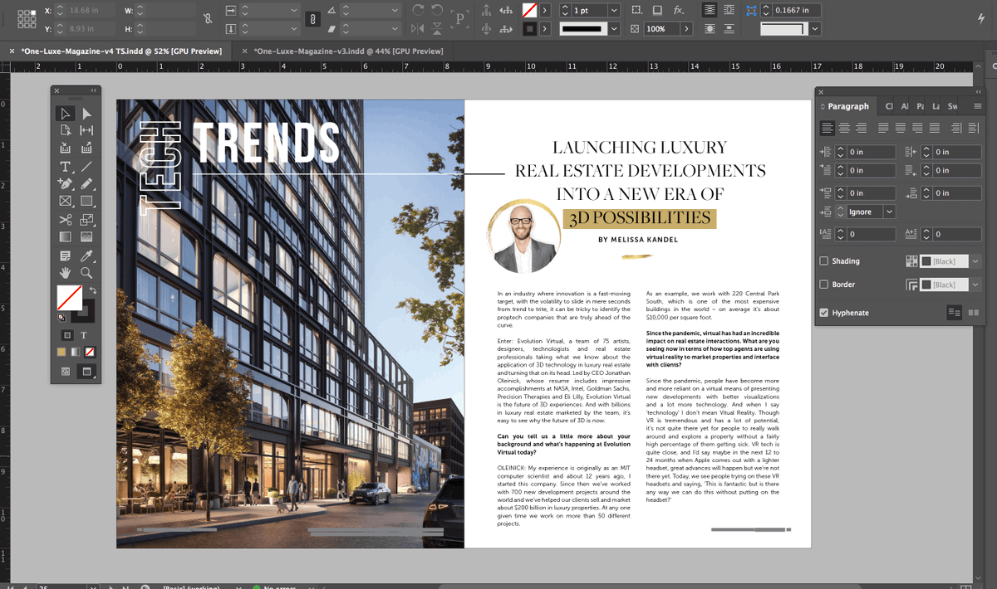
Task: Toggle constrain proportions for width and height
Action: (208, 19)
